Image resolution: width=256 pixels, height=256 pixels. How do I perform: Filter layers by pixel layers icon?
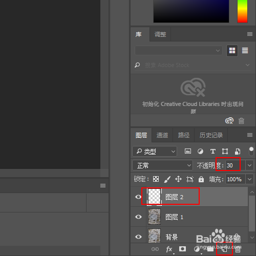coord(188,151)
